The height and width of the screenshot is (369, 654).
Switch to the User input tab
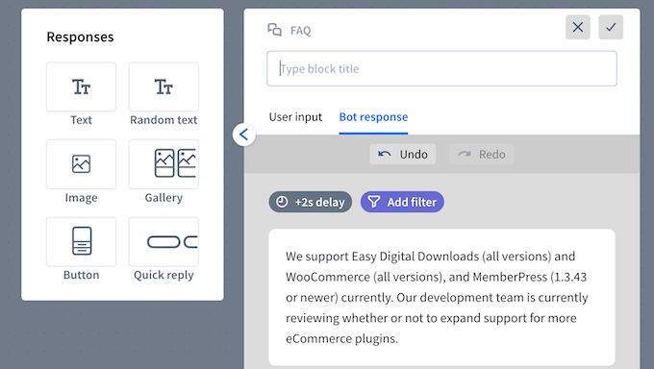(295, 117)
